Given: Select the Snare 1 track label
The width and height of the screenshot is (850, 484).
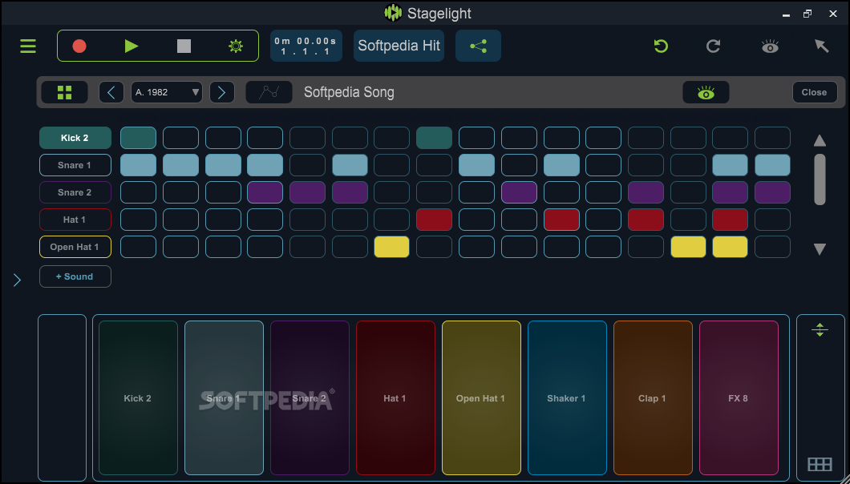Looking at the screenshot, I should (x=75, y=165).
